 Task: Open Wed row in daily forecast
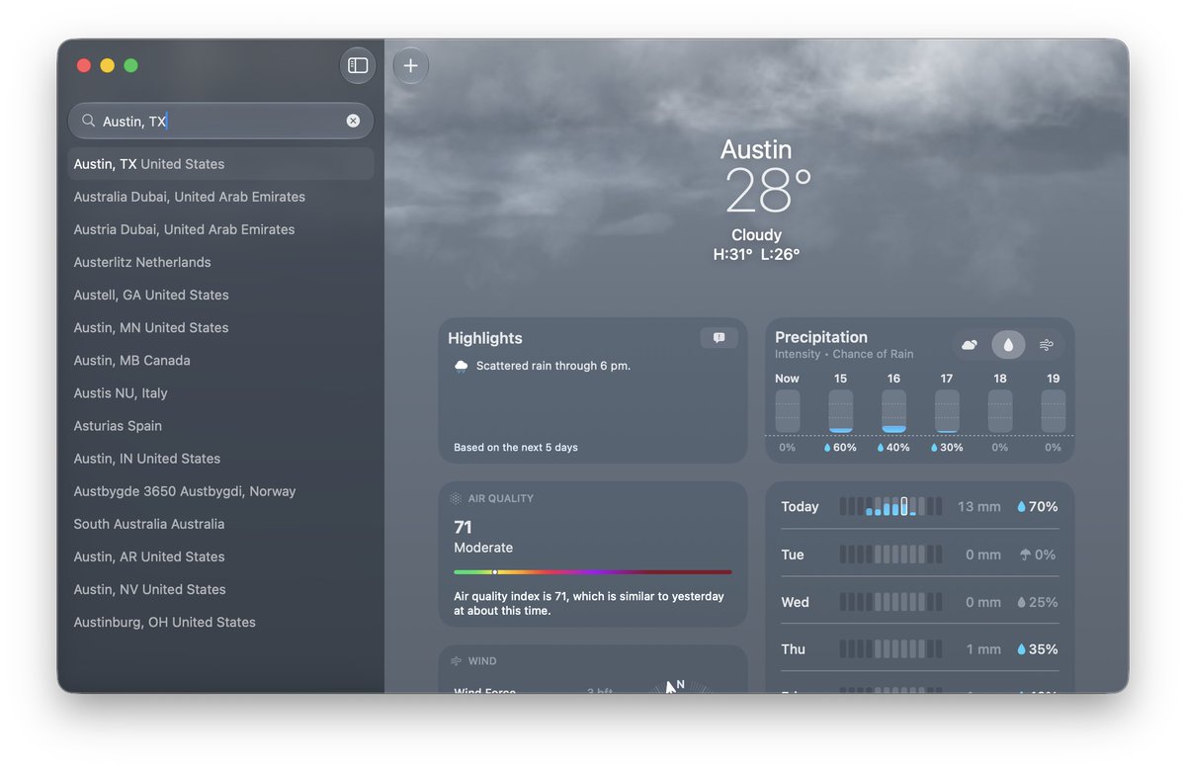919,602
